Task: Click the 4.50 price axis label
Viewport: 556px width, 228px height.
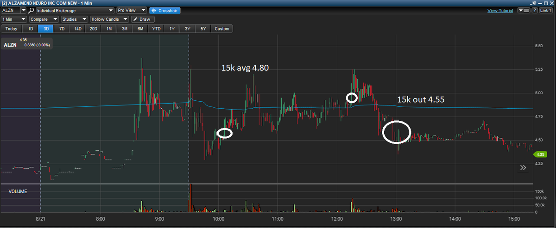Action: click(x=539, y=140)
